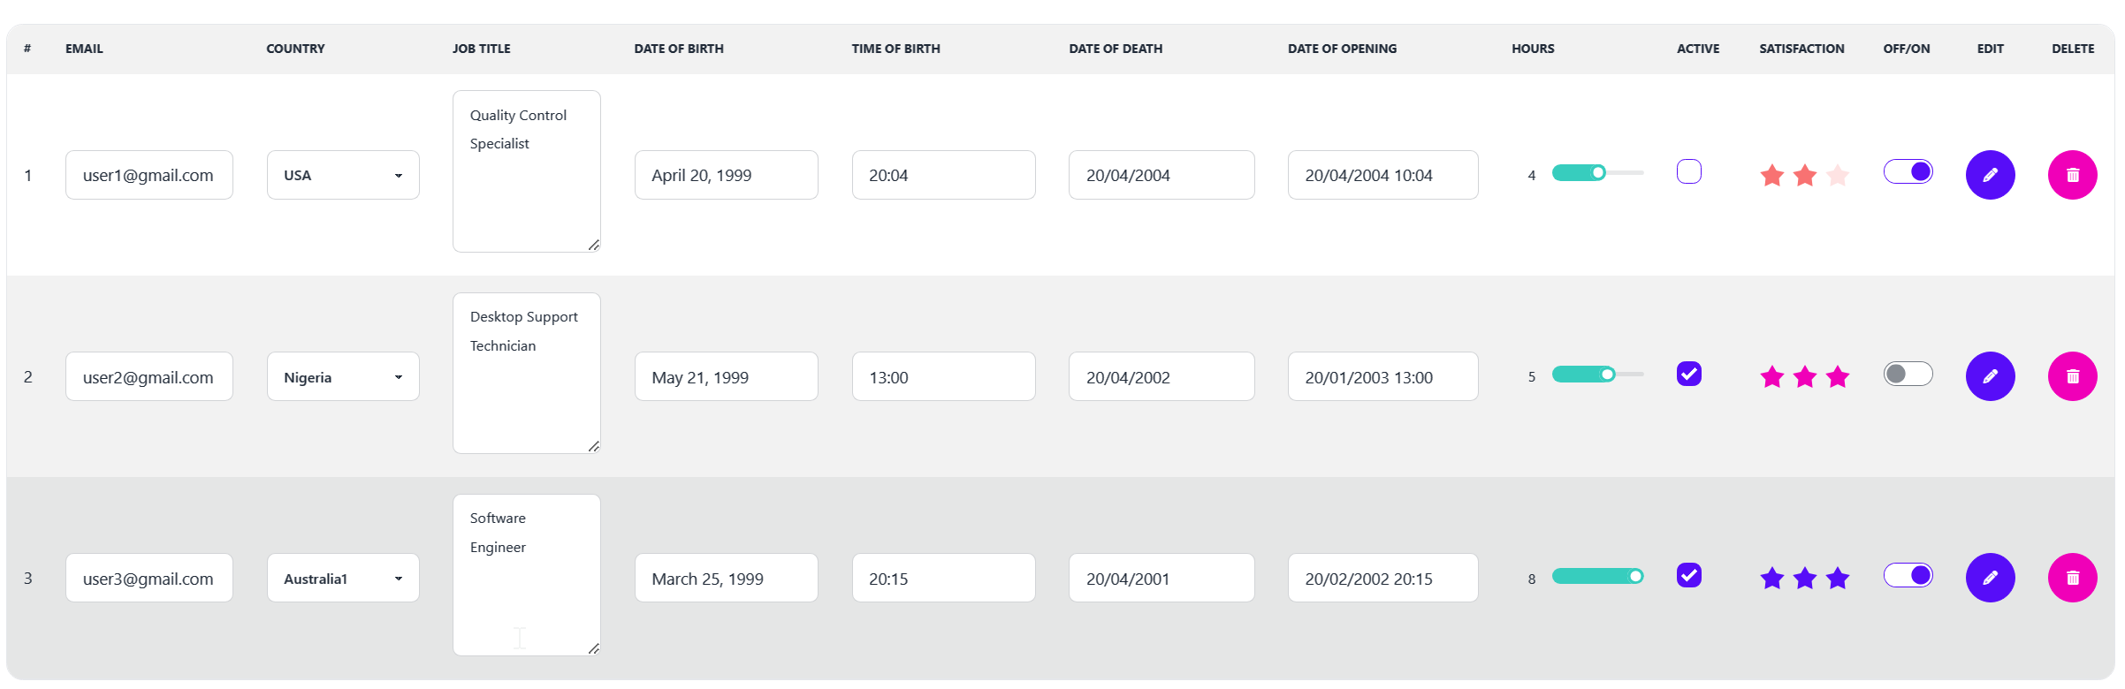Delete the user2@gmail.com row with trash icon
The image size is (2125, 689).
(2072, 376)
